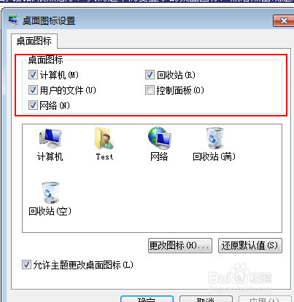Confirm with the 确定 button
This screenshot has height=302, width=294.
(147, 299)
